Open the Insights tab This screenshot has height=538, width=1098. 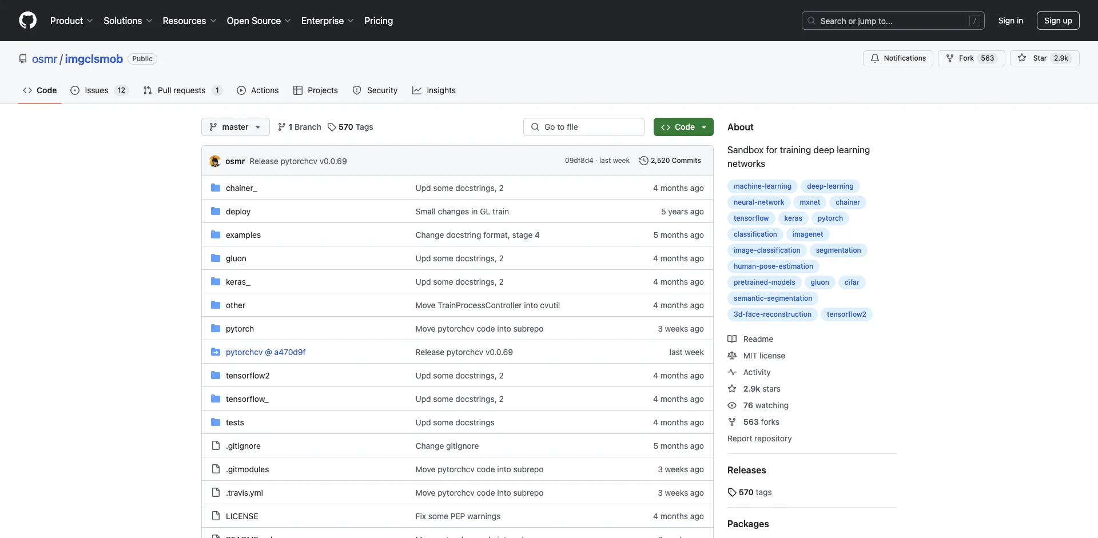tap(433, 90)
